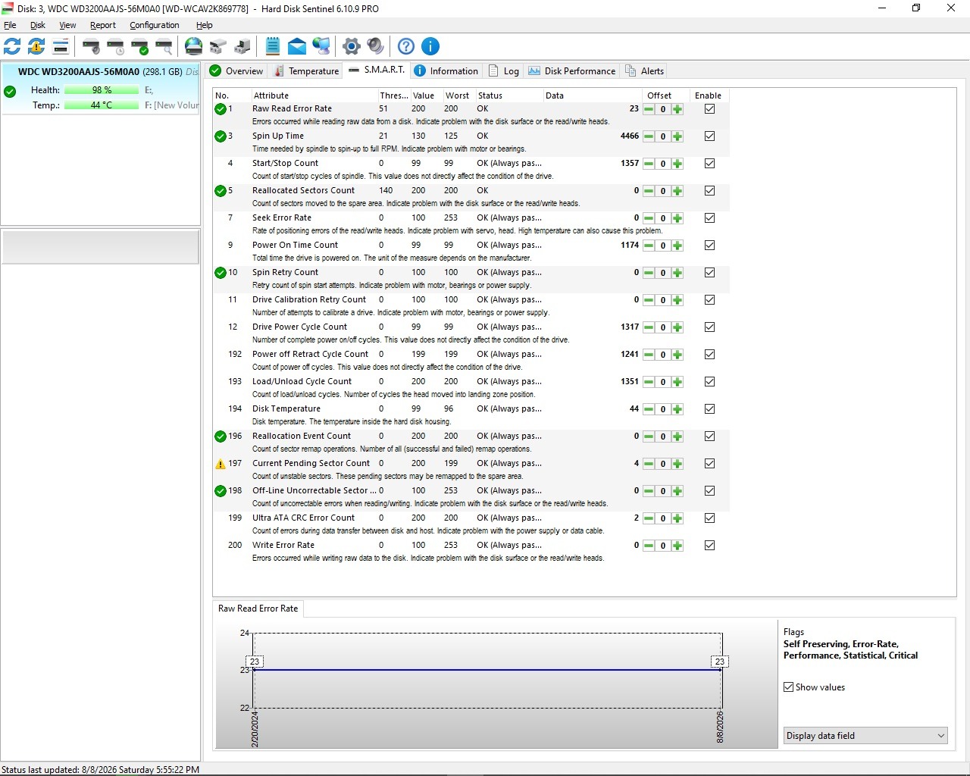Click the globe and monitor network icon
970x776 pixels.
(x=321, y=46)
